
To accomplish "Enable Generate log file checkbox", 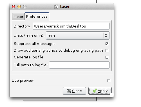I will click(x=107, y=57).
